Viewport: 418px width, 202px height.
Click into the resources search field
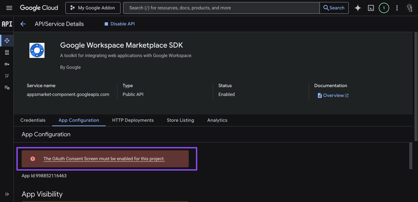[x=221, y=8]
